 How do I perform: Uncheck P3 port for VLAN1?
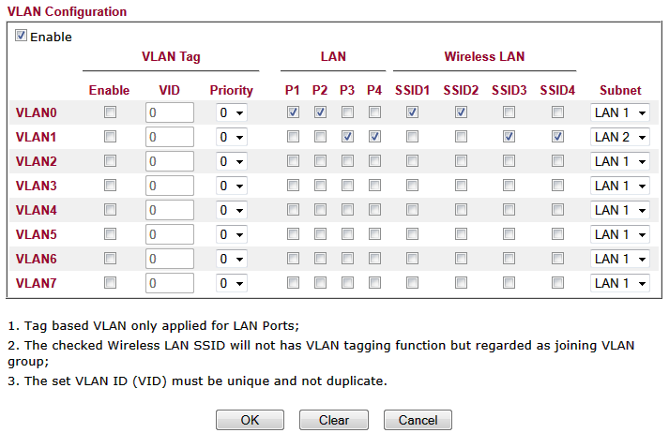pyautogui.click(x=347, y=137)
